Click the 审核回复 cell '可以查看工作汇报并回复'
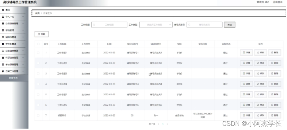Screen dimensions: 287x130 203,115
